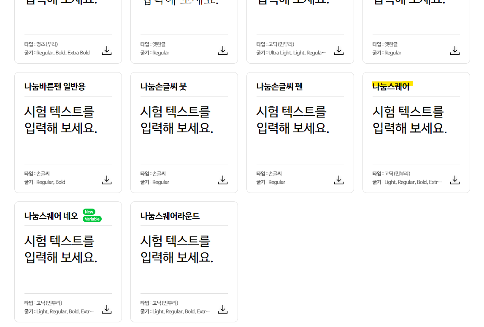484x327 pixels.
Task: Download 나눔손글씨 펜 font
Action: pos(338,180)
